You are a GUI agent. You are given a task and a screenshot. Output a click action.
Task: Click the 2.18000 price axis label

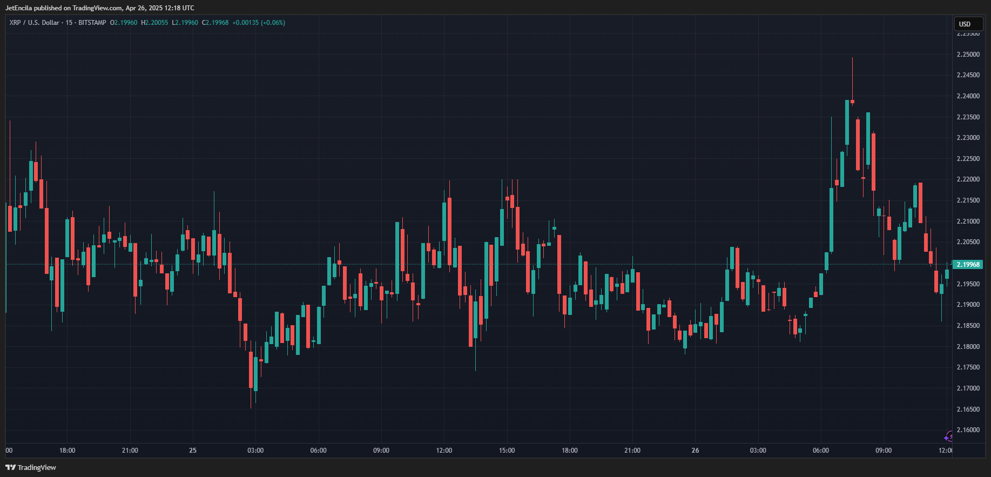968,347
